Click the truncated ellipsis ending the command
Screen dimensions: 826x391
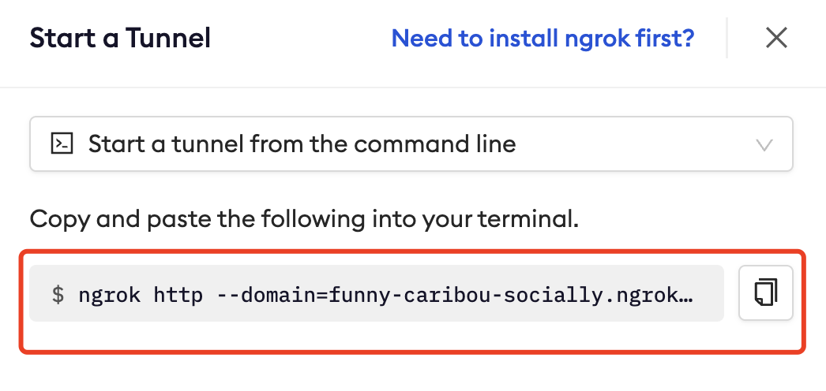(x=686, y=295)
